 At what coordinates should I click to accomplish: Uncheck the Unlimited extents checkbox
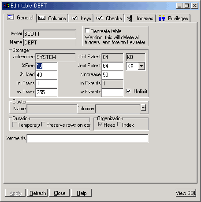128,91
